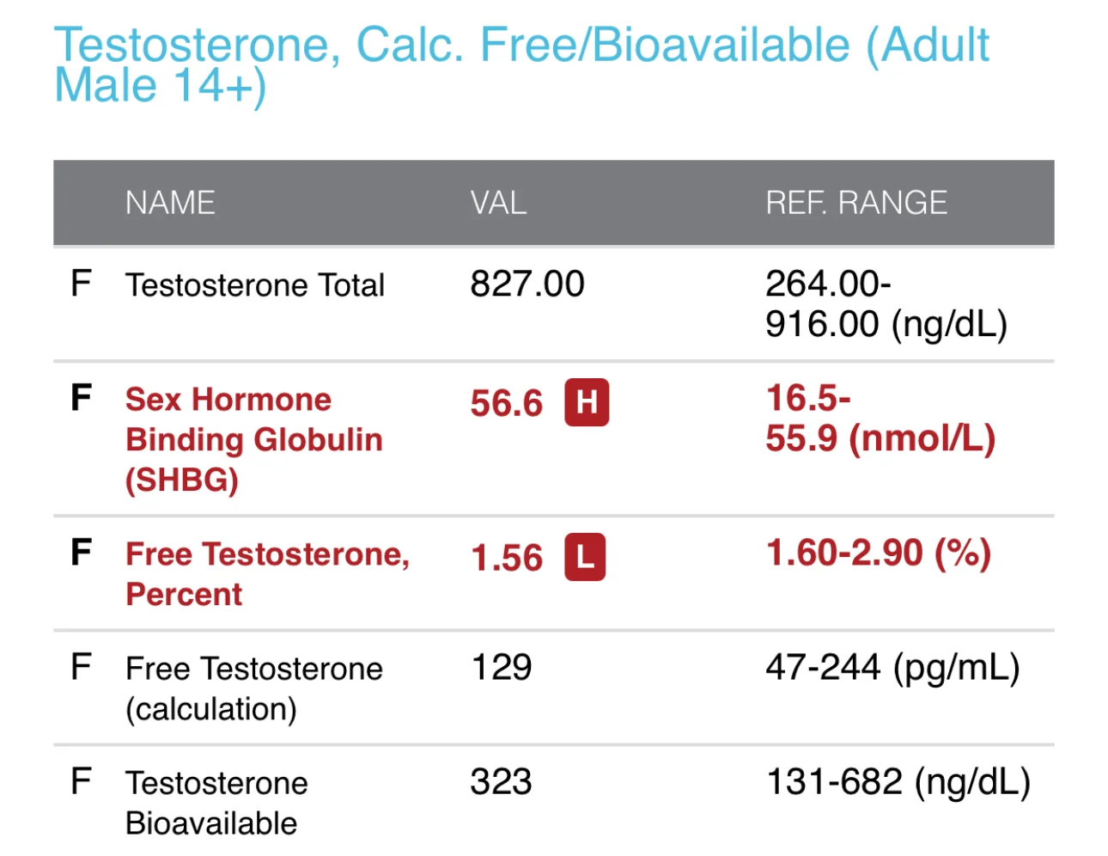This screenshot has width=1108, height=856.
Task: Click the VAL column header
Action: pyautogui.click(x=498, y=203)
